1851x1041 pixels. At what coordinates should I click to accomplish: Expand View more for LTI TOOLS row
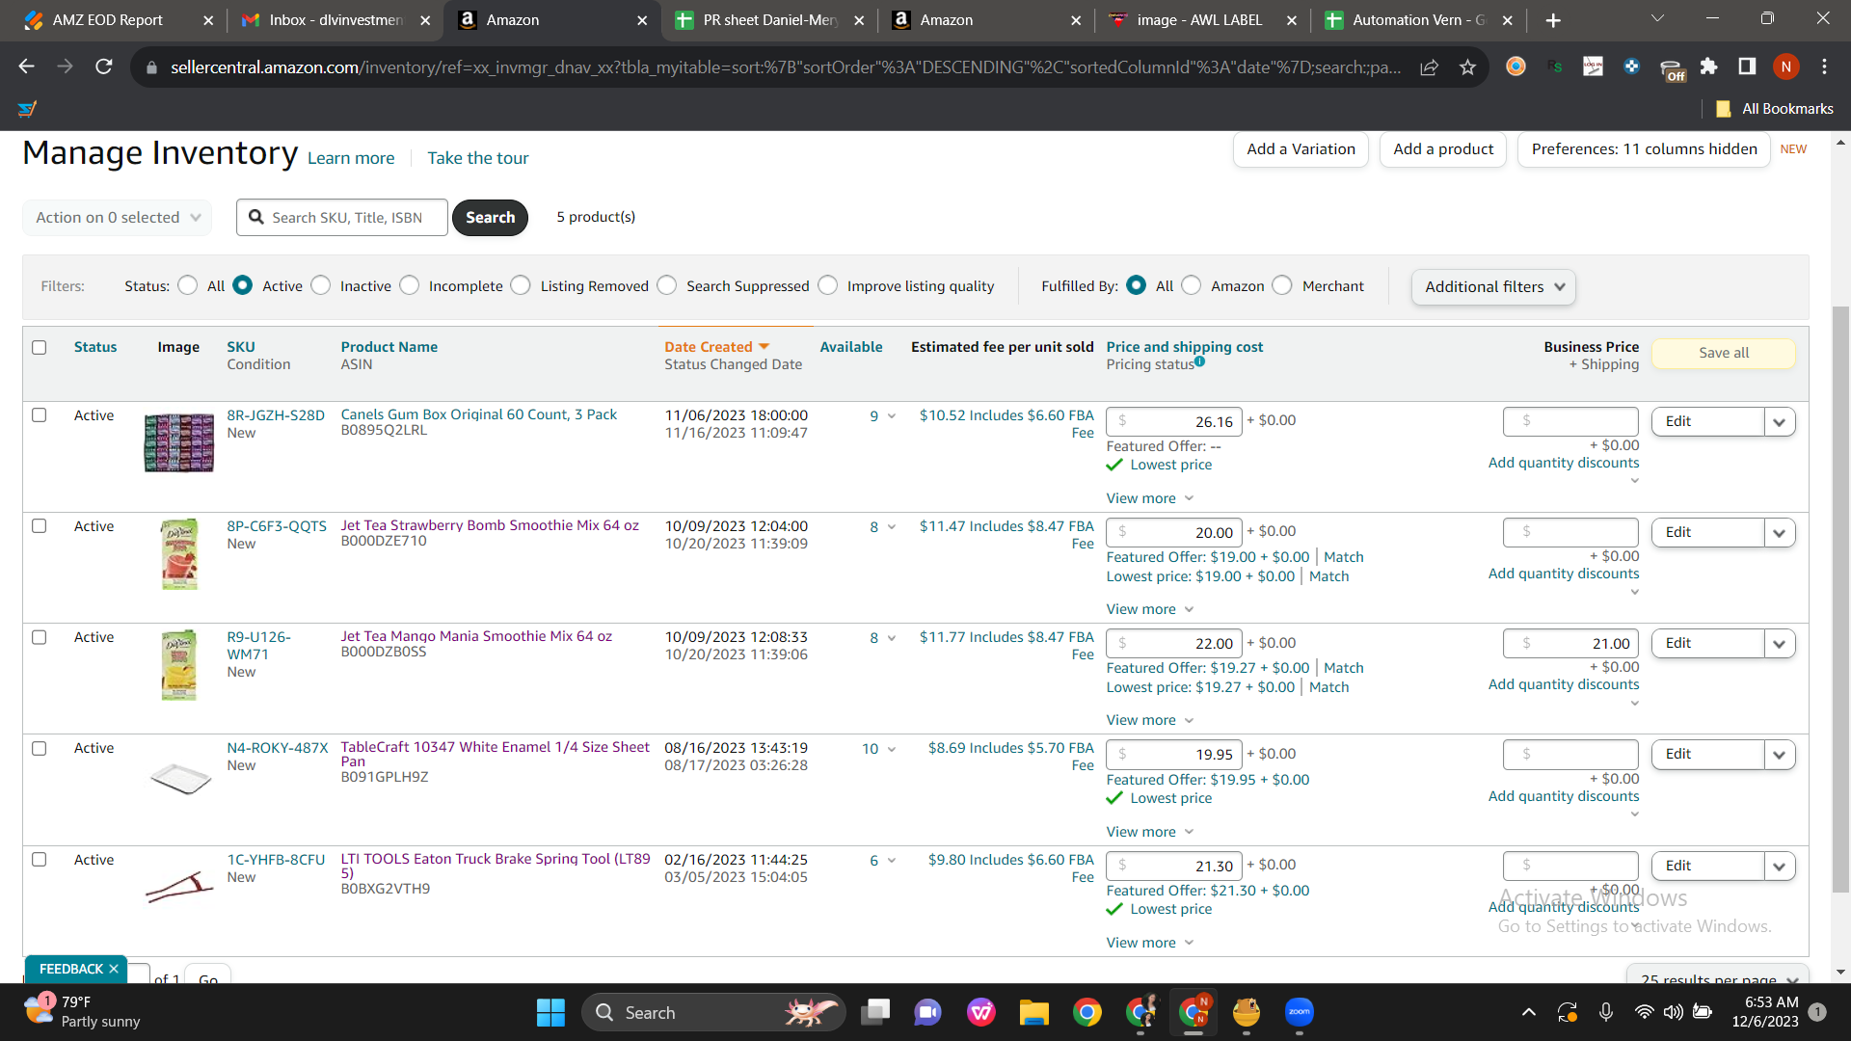click(1150, 942)
